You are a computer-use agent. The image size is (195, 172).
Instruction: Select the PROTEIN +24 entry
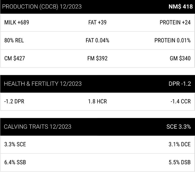(175, 23)
